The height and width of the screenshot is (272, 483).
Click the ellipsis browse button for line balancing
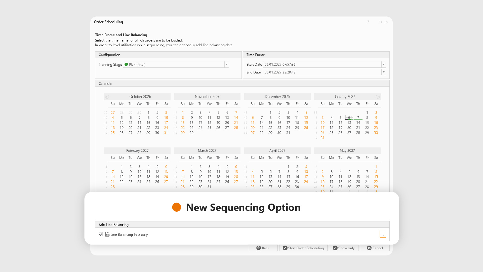383,234
